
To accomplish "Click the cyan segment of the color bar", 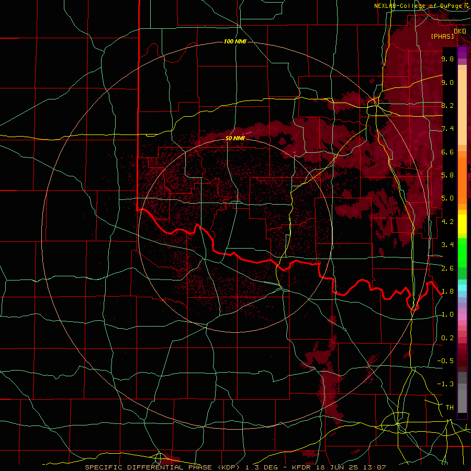I will point(462,287).
